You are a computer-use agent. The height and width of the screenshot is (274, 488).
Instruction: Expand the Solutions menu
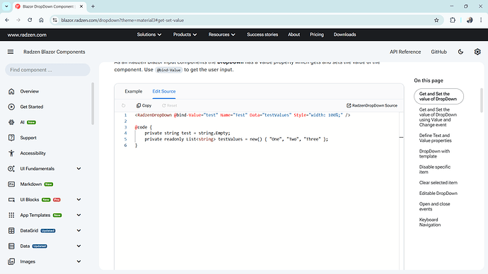(149, 35)
